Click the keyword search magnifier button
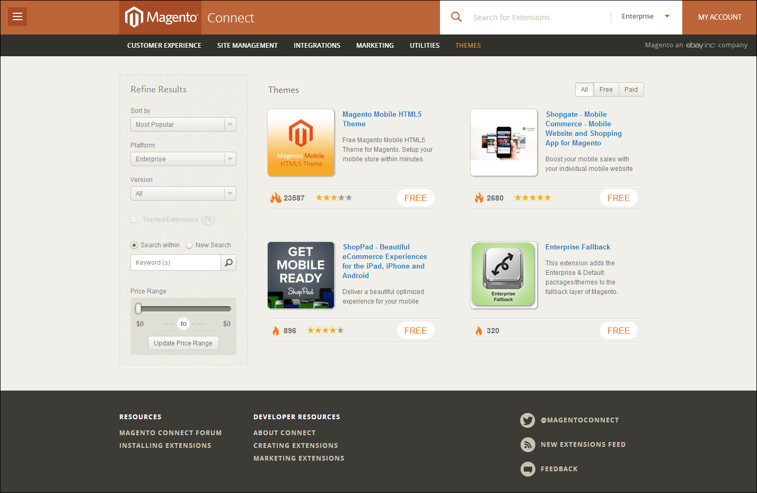This screenshot has height=493, width=757. pyautogui.click(x=228, y=263)
